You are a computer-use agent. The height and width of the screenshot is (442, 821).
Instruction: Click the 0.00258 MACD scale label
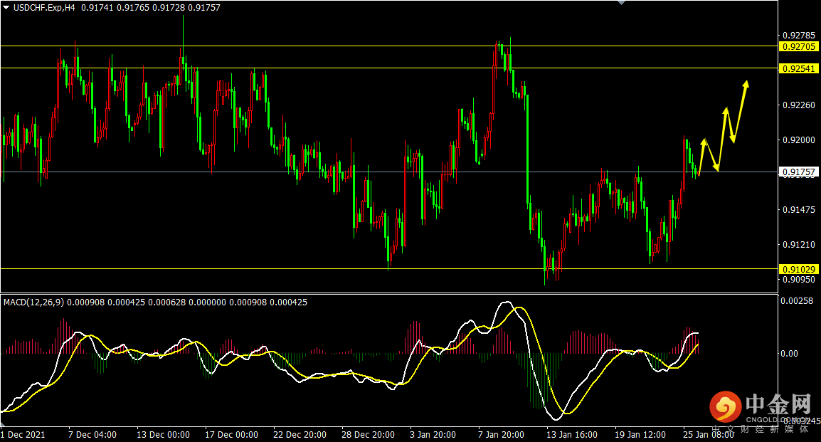pos(797,300)
